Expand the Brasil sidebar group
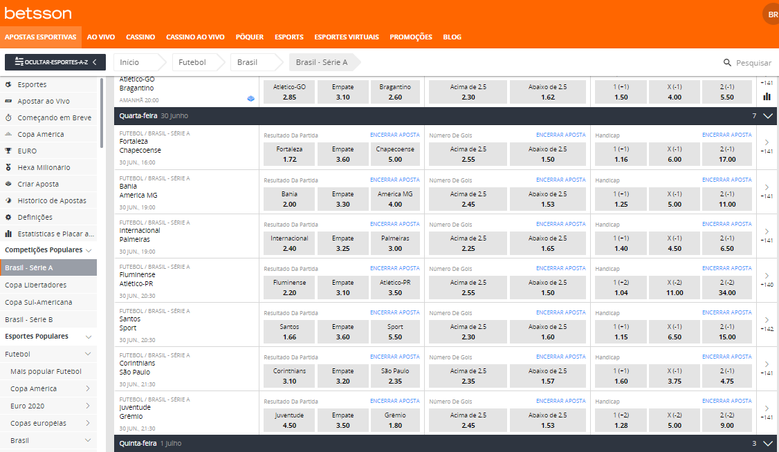This screenshot has height=452, width=779. pos(88,440)
